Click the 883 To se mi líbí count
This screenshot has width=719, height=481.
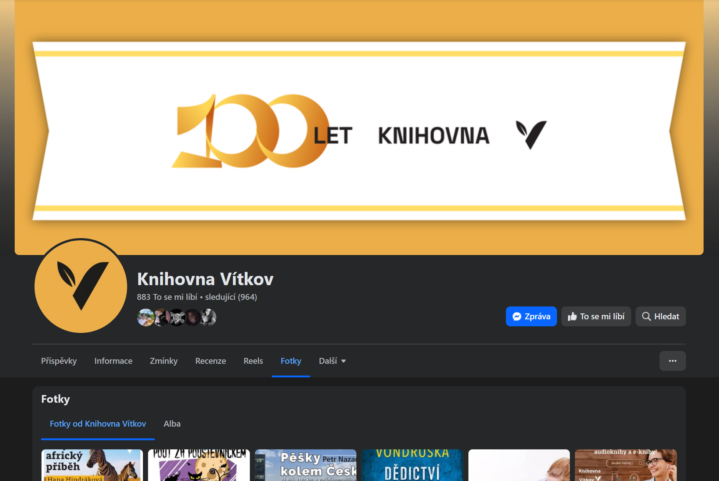click(167, 297)
